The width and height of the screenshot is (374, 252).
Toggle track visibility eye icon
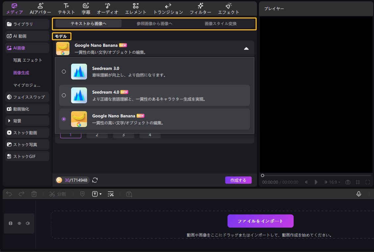point(19,223)
